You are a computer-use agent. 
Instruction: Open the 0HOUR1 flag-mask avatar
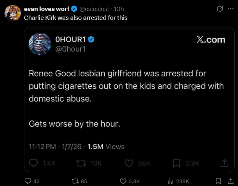40,44
